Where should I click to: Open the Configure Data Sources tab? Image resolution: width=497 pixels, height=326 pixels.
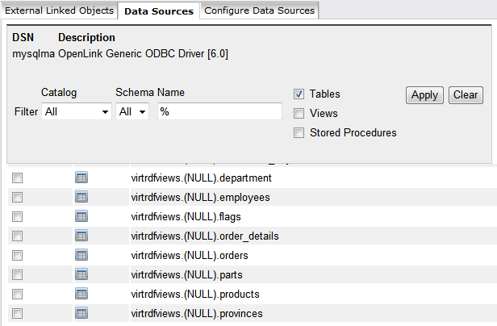click(259, 10)
